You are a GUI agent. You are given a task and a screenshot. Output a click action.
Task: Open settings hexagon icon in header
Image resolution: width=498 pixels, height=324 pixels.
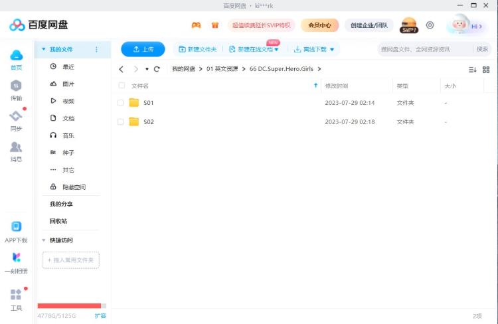[430, 25]
